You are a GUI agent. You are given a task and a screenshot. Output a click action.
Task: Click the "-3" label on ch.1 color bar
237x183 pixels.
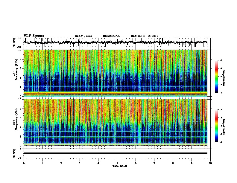point(221,60)
